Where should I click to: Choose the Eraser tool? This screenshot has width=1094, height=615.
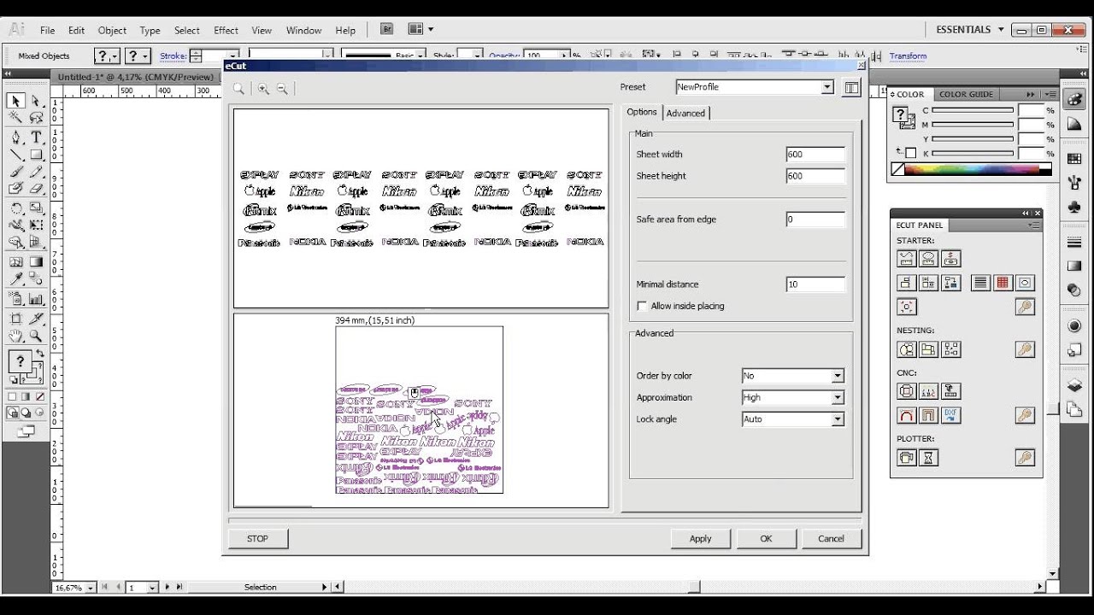[x=36, y=190]
